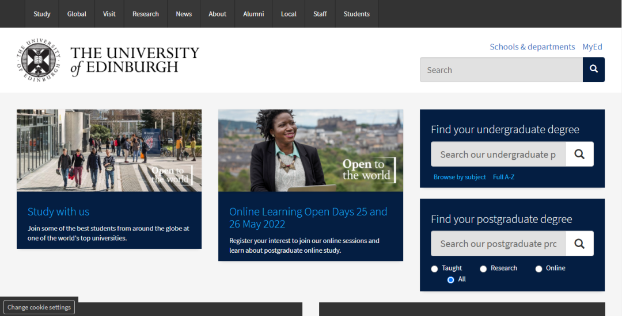Open the Local menu item
Image resolution: width=622 pixels, height=316 pixels.
click(x=289, y=14)
